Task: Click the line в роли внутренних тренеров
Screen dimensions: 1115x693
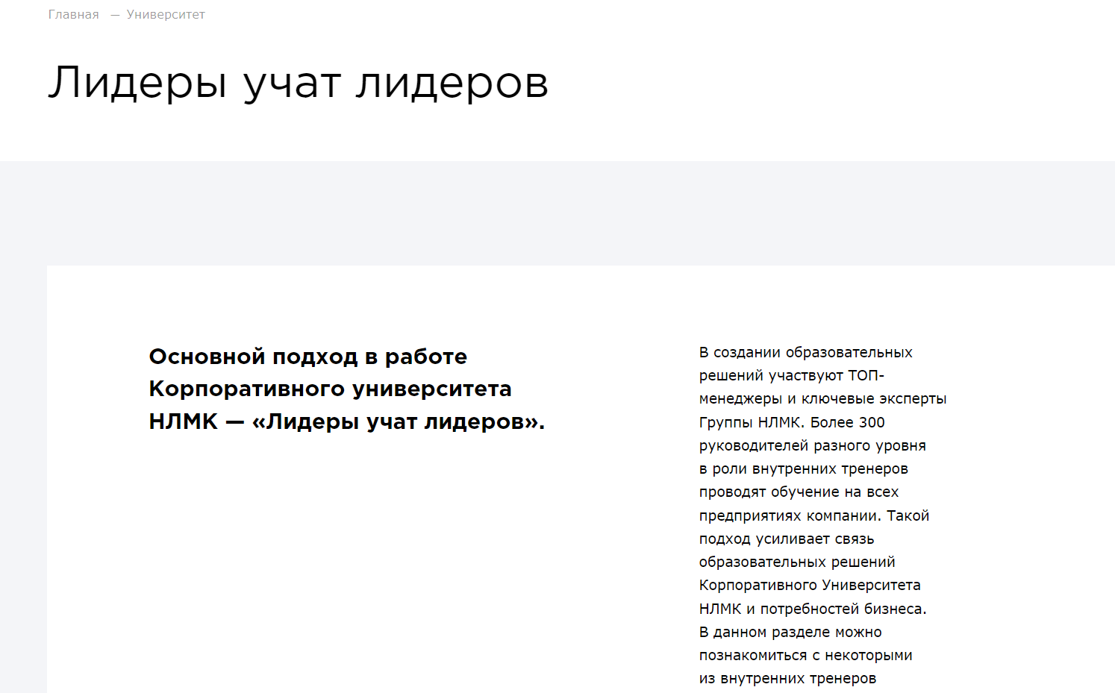Action: coord(804,468)
